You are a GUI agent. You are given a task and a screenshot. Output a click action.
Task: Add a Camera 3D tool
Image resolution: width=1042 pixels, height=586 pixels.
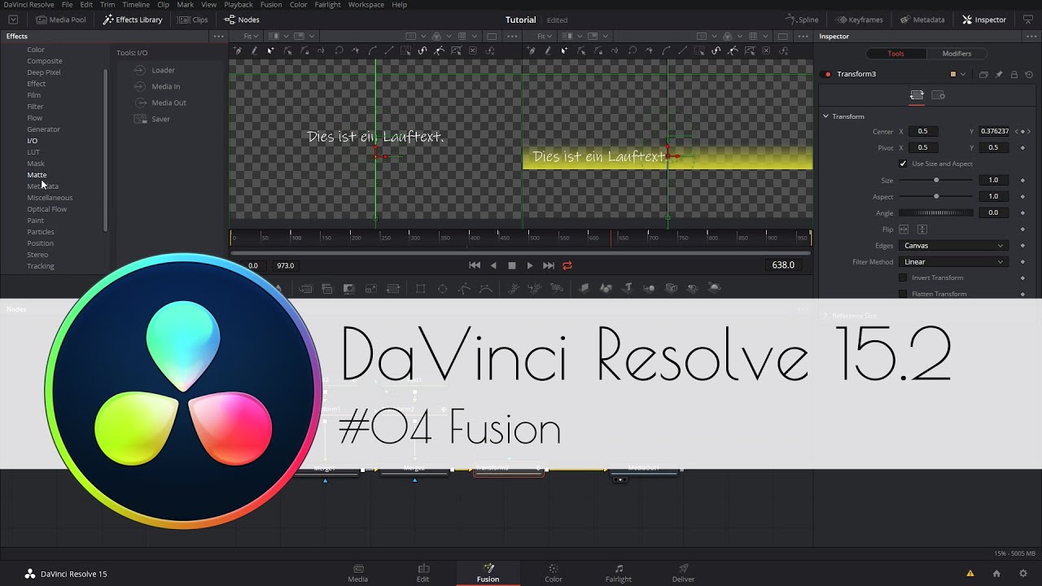tap(671, 287)
